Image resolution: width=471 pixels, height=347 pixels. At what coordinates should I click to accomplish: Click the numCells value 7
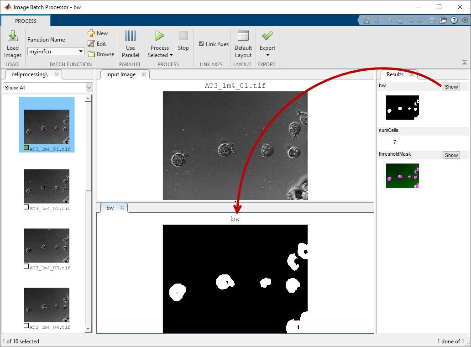pos(395,142)
